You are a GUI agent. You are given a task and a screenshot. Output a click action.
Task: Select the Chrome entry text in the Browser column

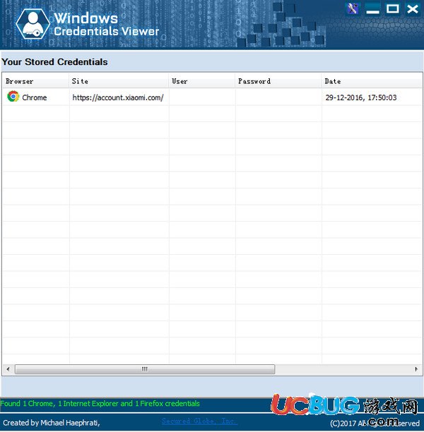pyautogui.click(x=35, y=97)
